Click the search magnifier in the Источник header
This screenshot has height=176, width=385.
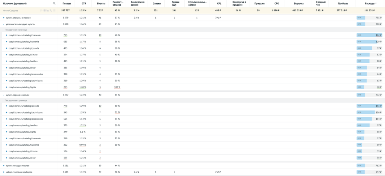tap(54, 3)
